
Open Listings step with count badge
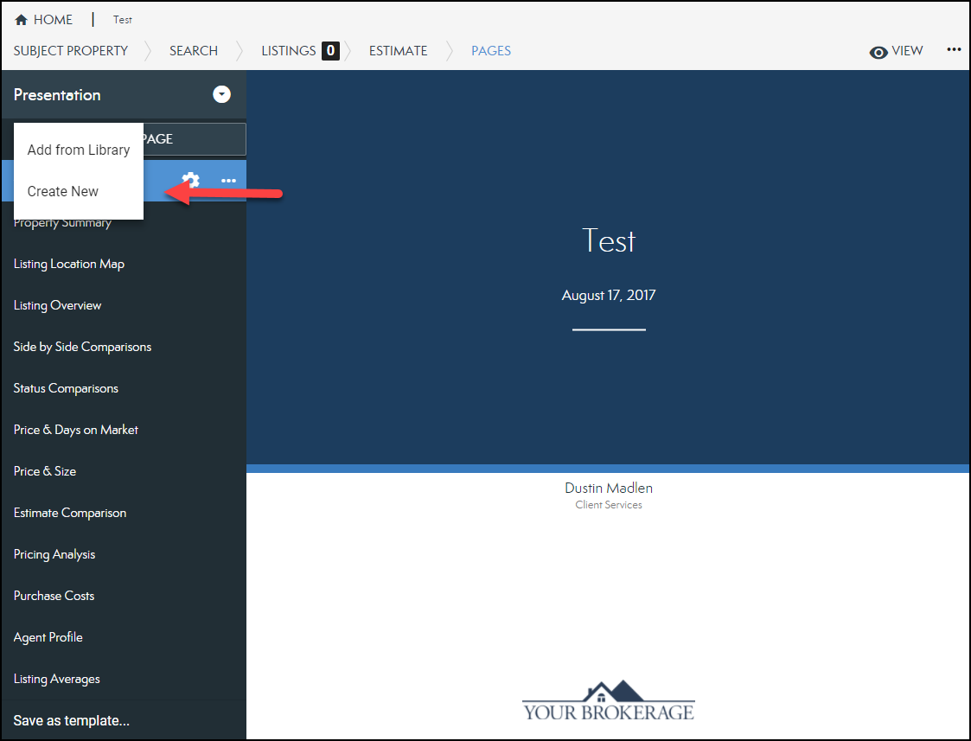(x=299, y=51)
